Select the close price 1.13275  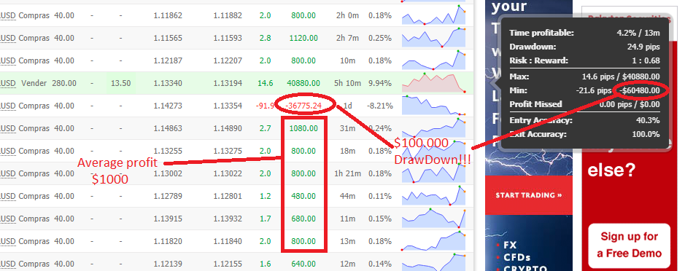[x=228, y=151]
